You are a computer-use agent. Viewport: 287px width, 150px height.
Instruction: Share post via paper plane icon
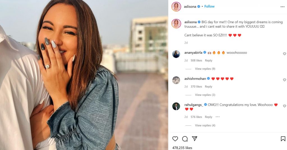click(195, 139)
